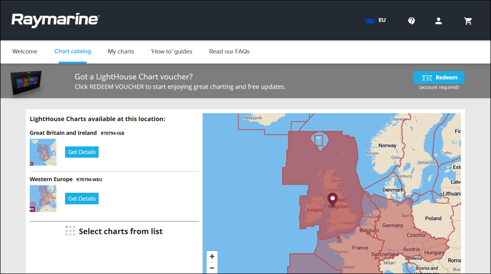This screenshot has height=274, width=491.
Task: Click the Raymarine logo
Action: [55, 20]
